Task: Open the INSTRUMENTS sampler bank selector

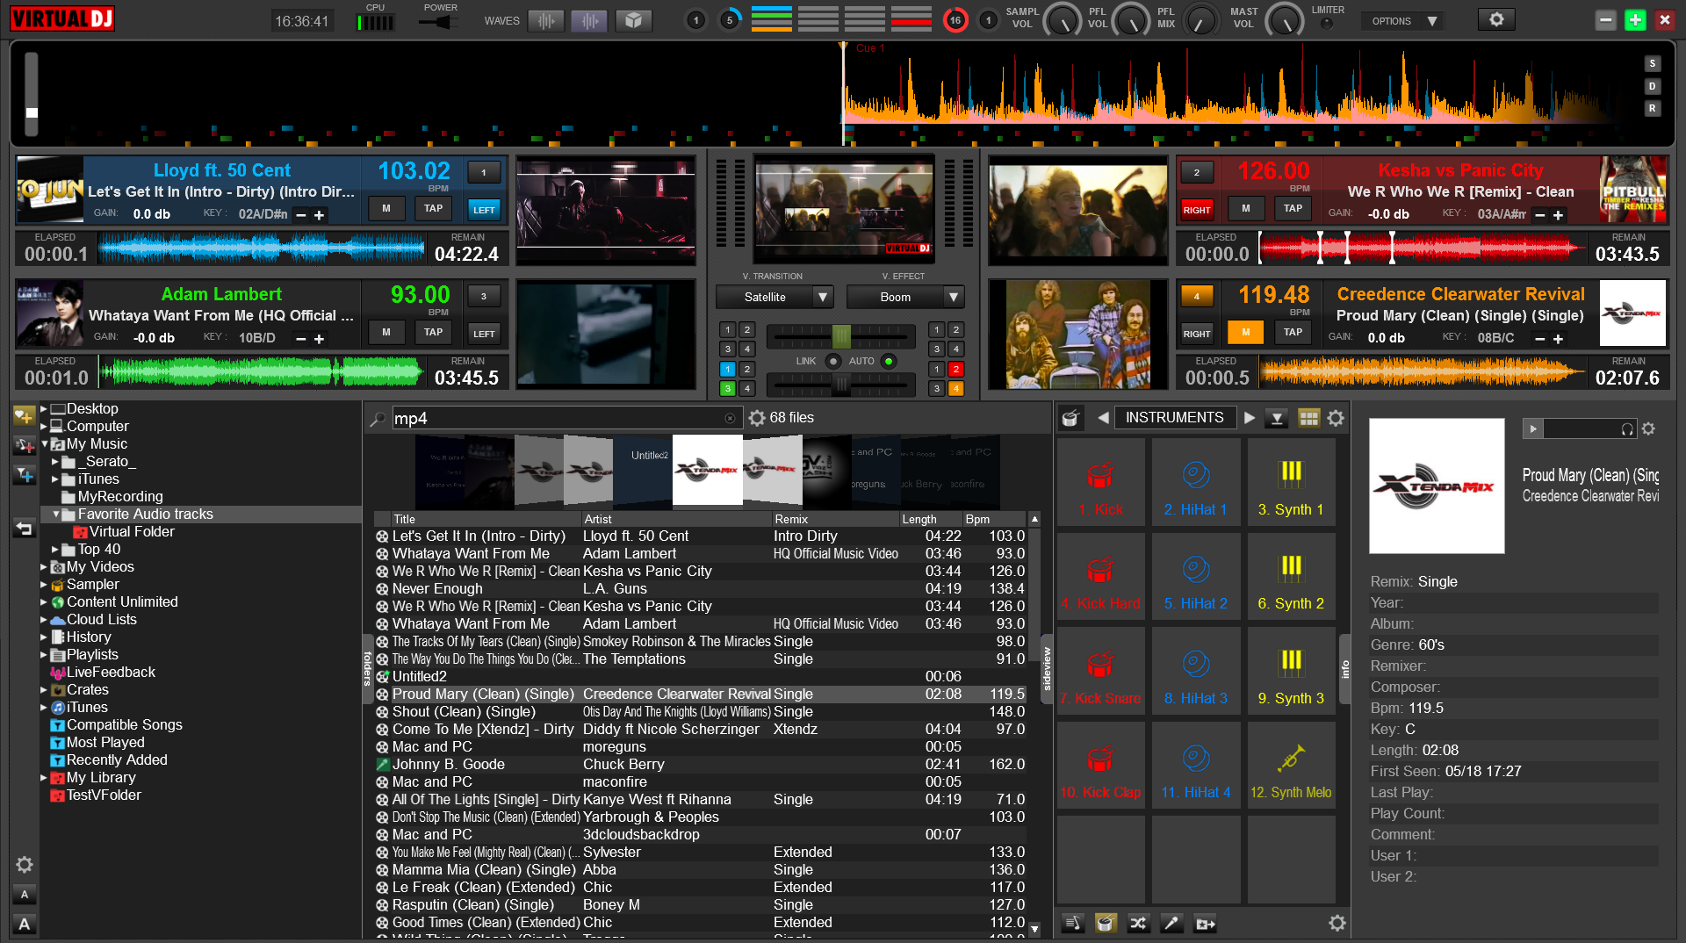Action: coord(1175,418)
